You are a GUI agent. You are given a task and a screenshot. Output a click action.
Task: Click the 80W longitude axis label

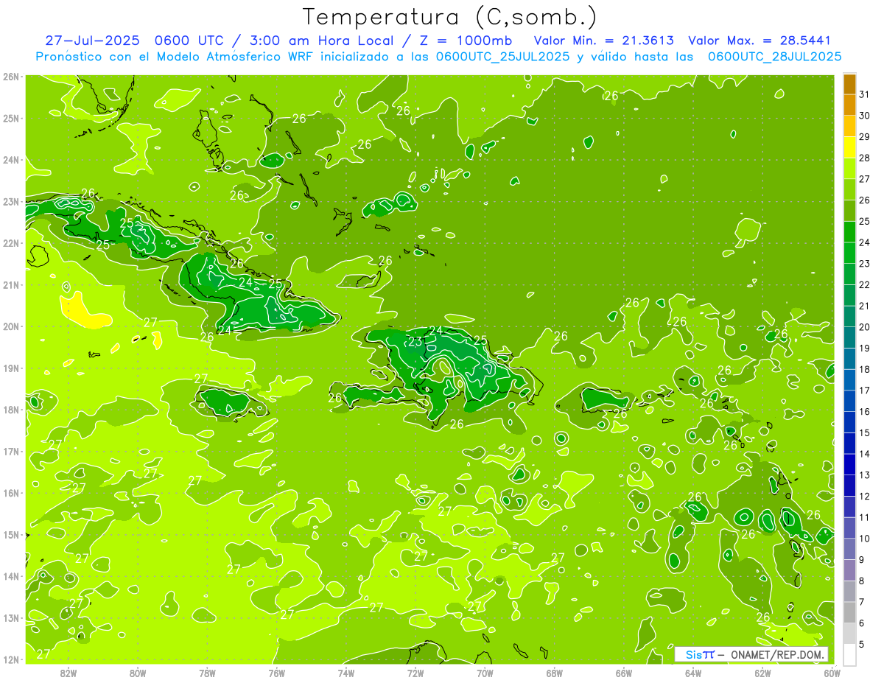pos(137,673)
